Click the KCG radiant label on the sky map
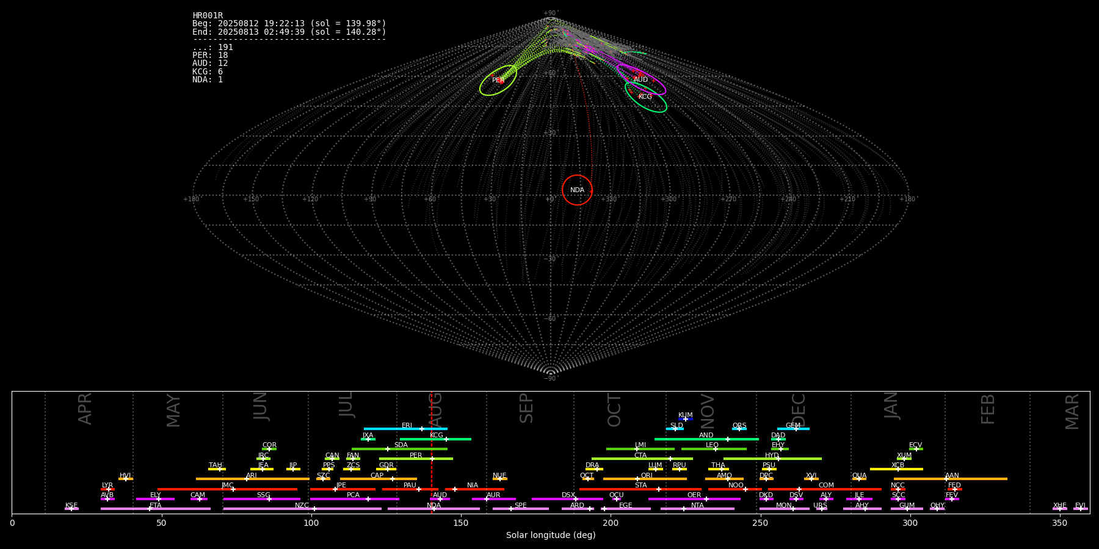 click(645, 97)
